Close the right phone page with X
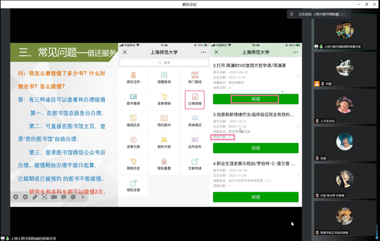Screen dimensions: 380x241 coord(216,52)
